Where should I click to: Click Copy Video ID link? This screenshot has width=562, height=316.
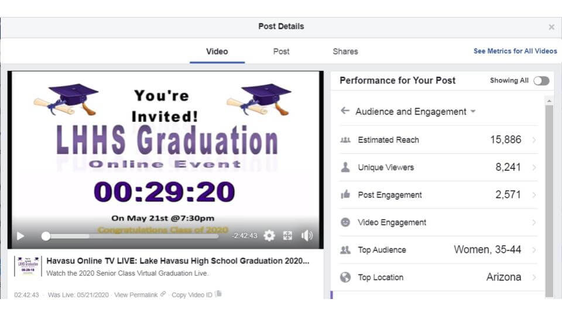(192, 295)
